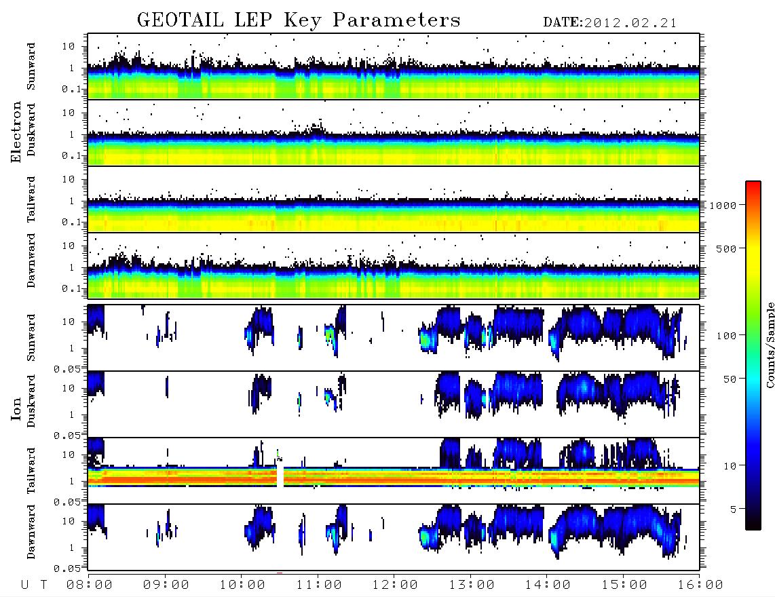Click the 'U T' axis label
775x597 pixels.
[34, 585]
